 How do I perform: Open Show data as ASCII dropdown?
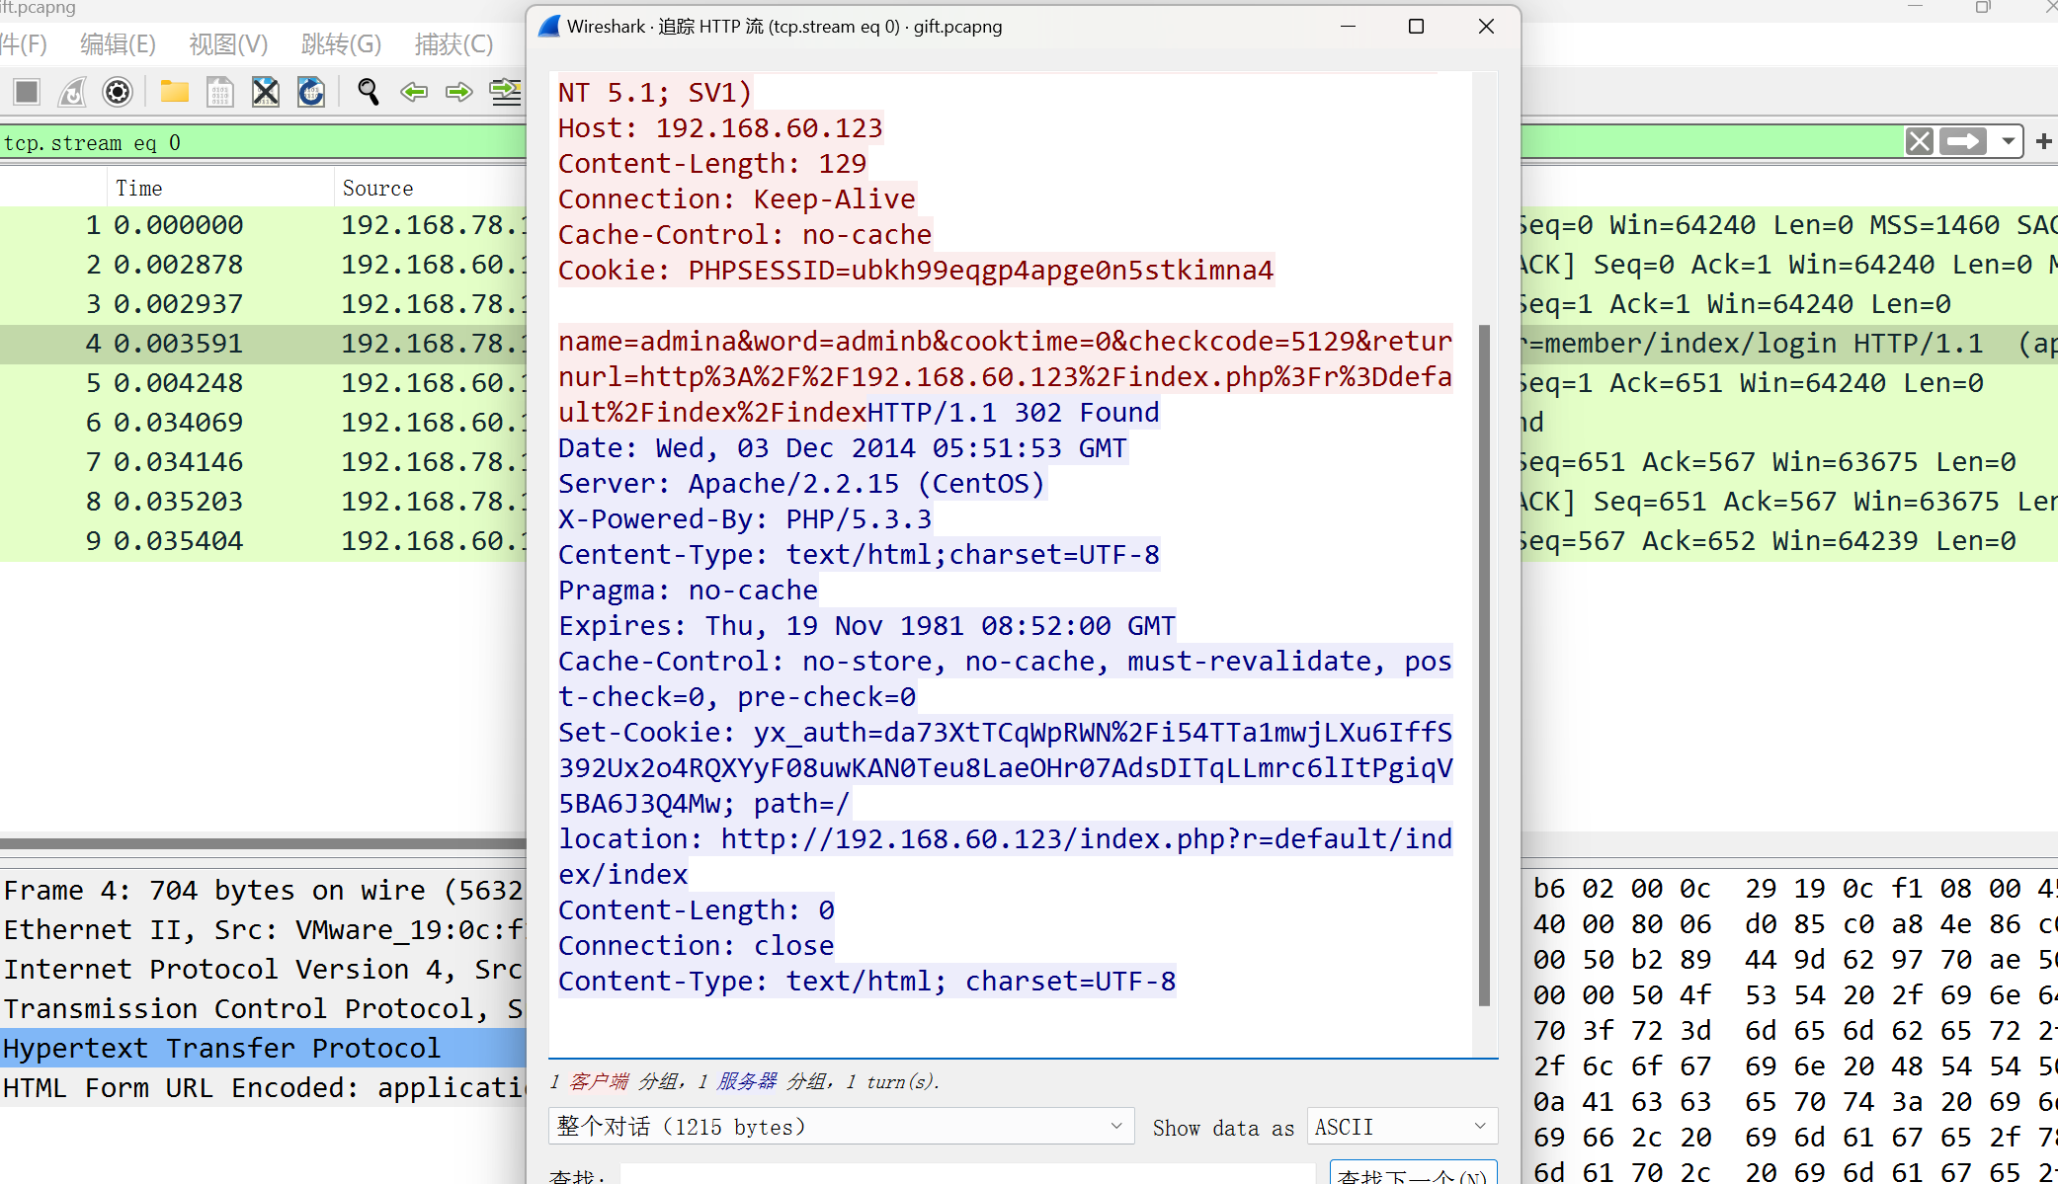[1401, 1126]
